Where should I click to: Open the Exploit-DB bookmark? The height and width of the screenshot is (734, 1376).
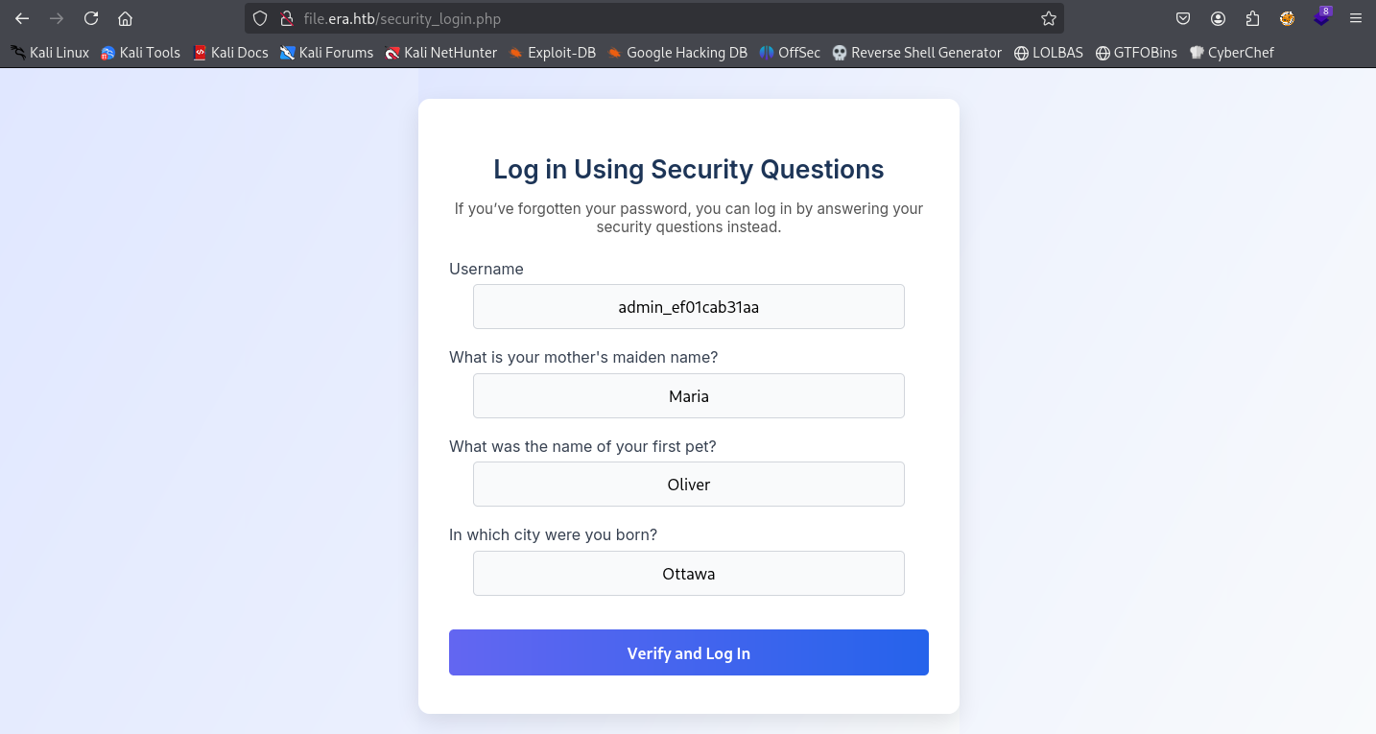pyautogui.click(x=553, y=53)
